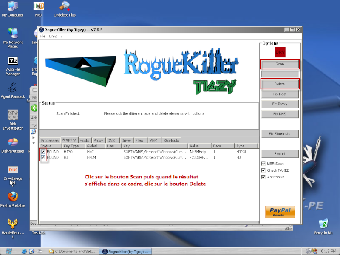This screenshot has width=340, height=255.
Task: Open the Links menu
Action: point(53,36)
